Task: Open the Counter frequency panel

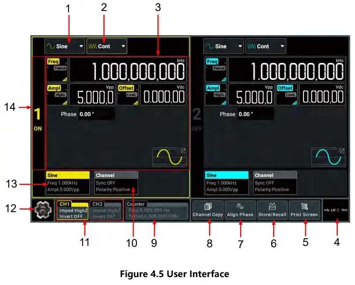Action: pos(157,210)
